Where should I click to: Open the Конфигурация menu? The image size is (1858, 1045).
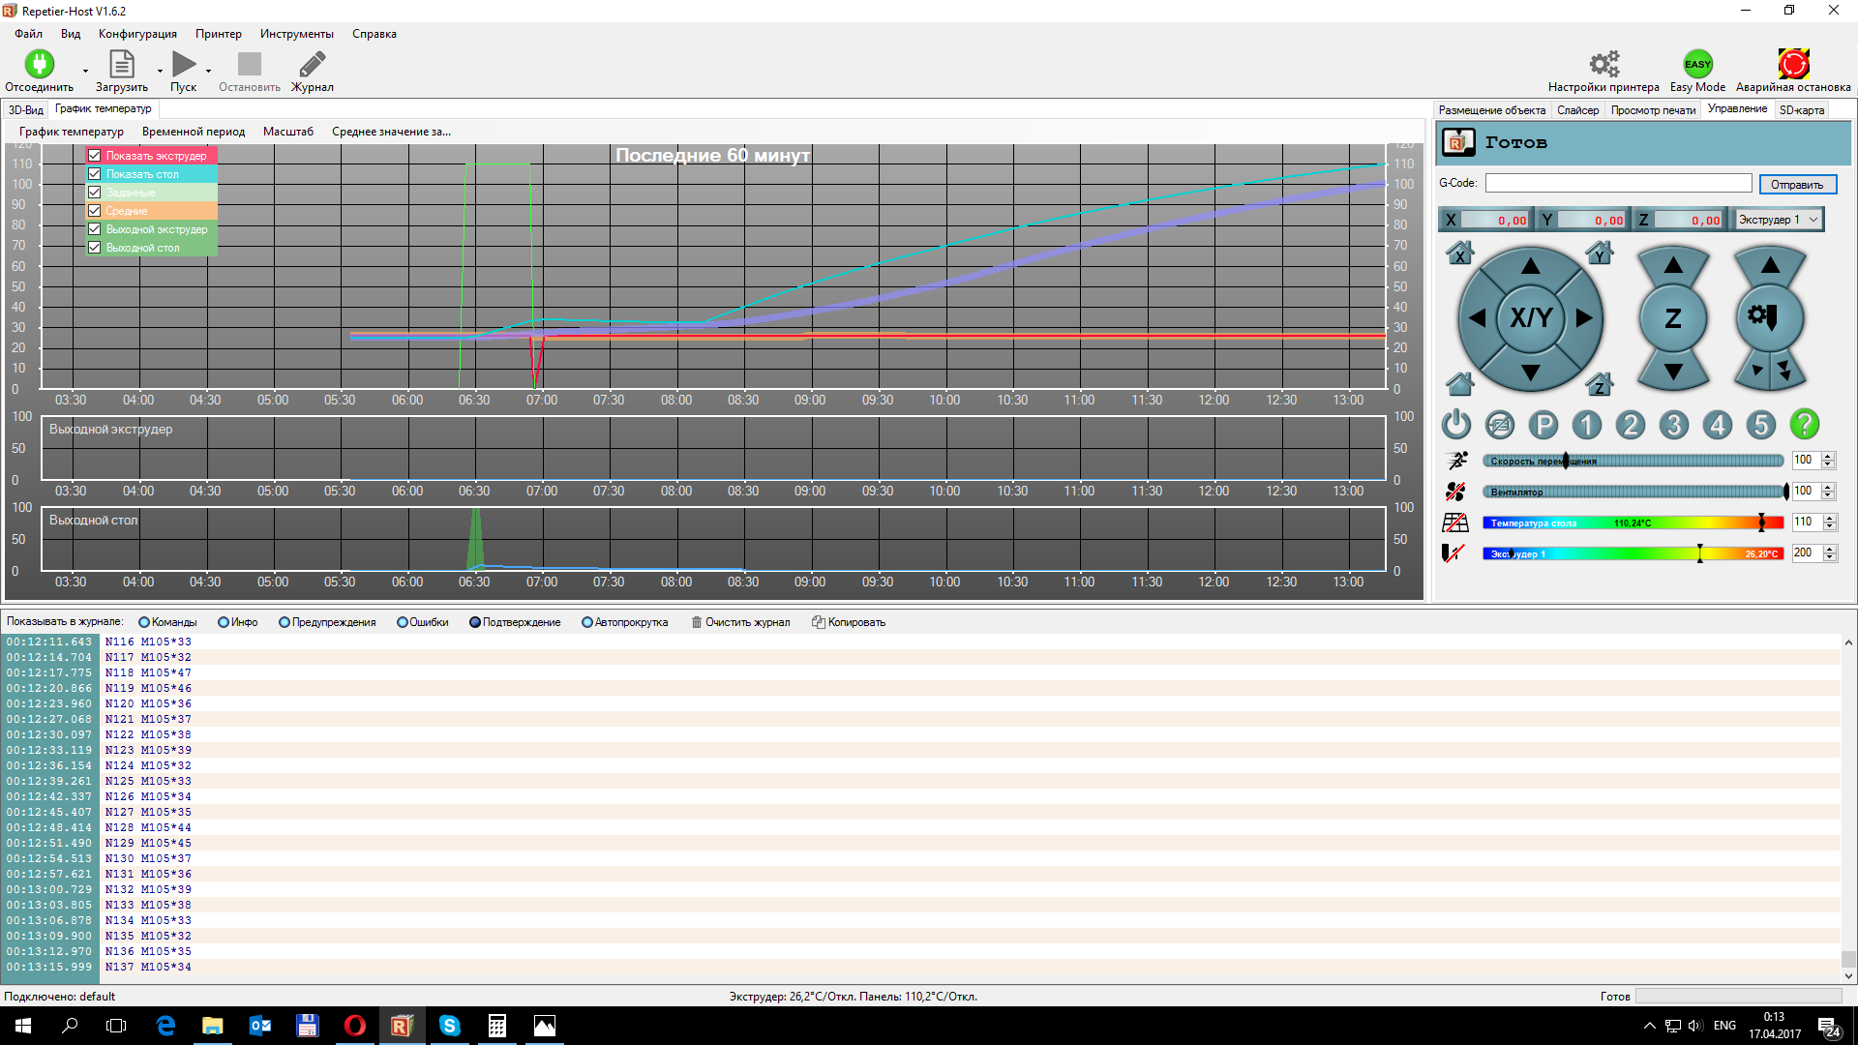coord(137,34)
